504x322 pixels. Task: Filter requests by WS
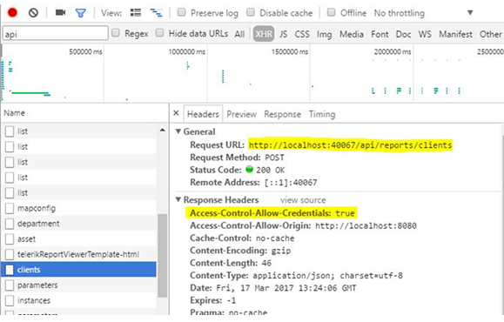425,34
